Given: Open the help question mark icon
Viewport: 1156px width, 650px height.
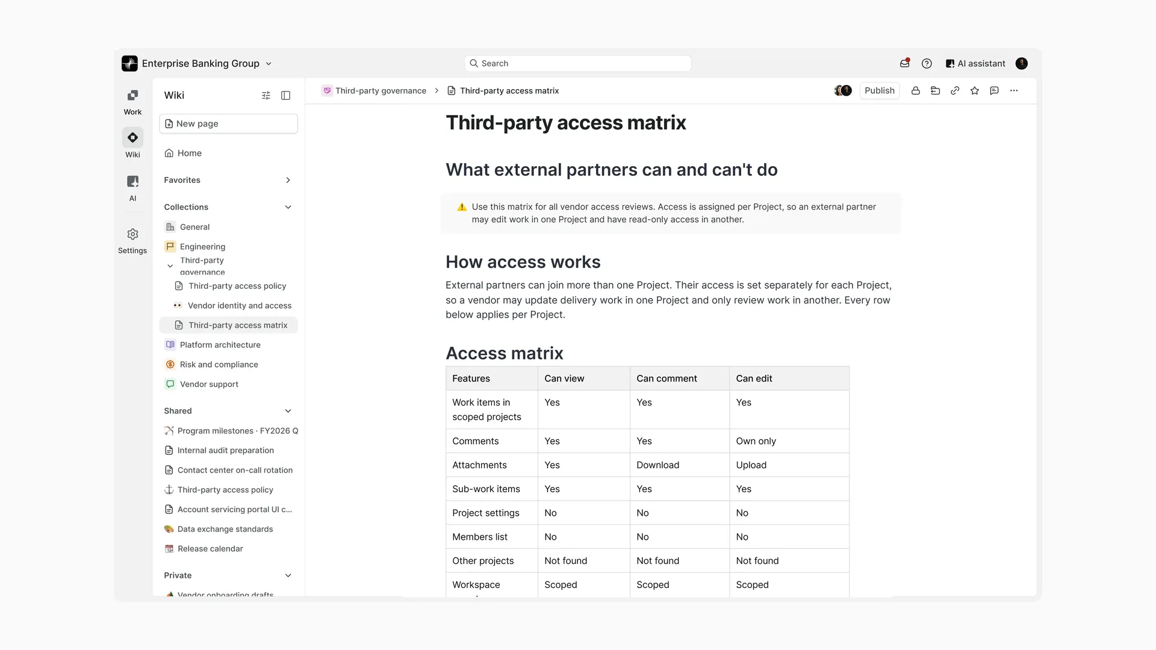Looking at the screenshot, I should [x=927, y=63].
